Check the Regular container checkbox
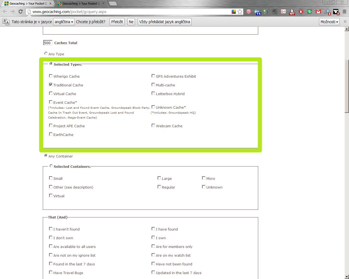349x279 pixels. pyautogui.click(x=159, y=187)
